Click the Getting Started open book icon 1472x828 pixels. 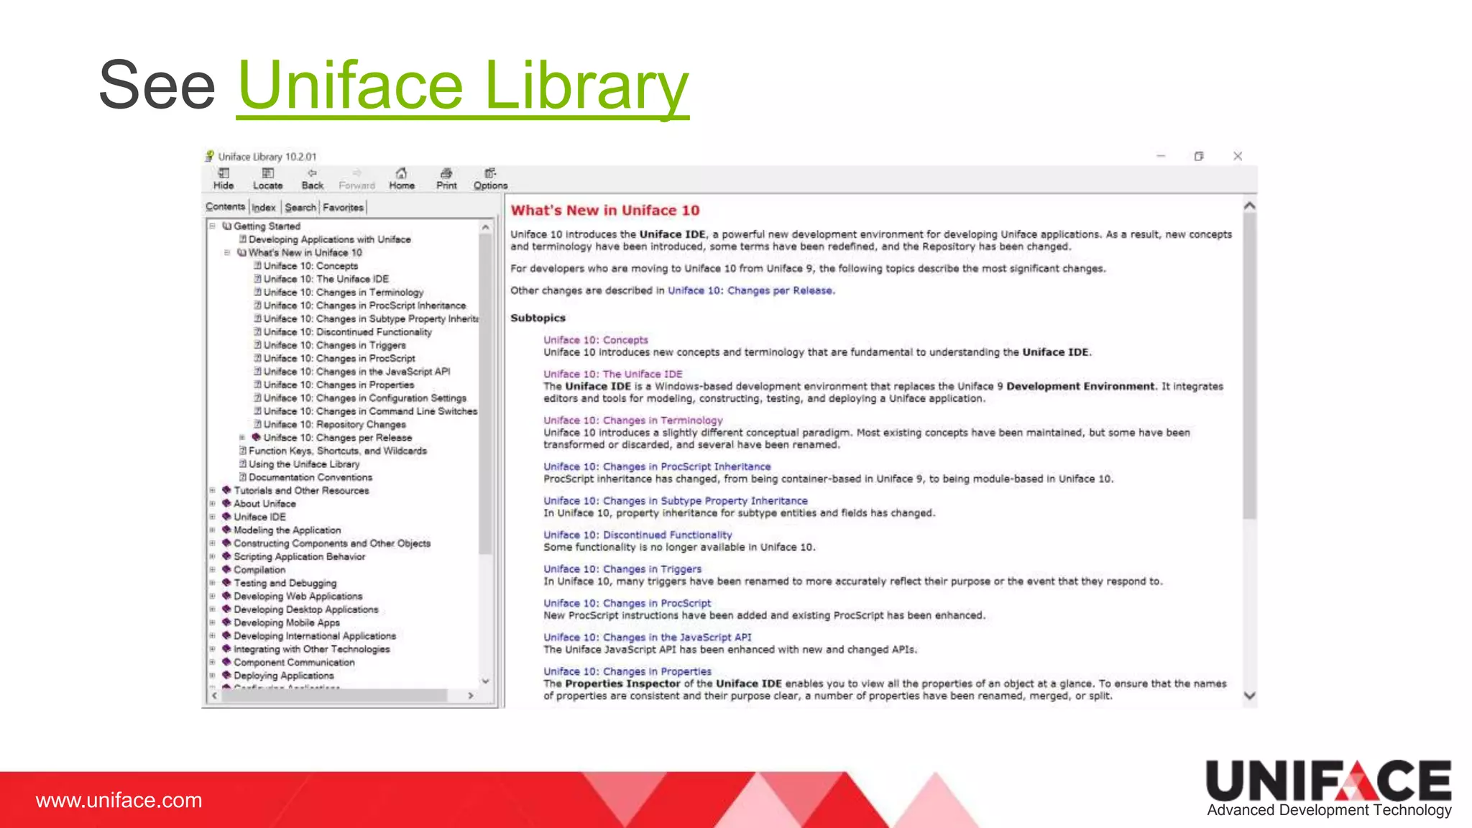coord(227,226)
